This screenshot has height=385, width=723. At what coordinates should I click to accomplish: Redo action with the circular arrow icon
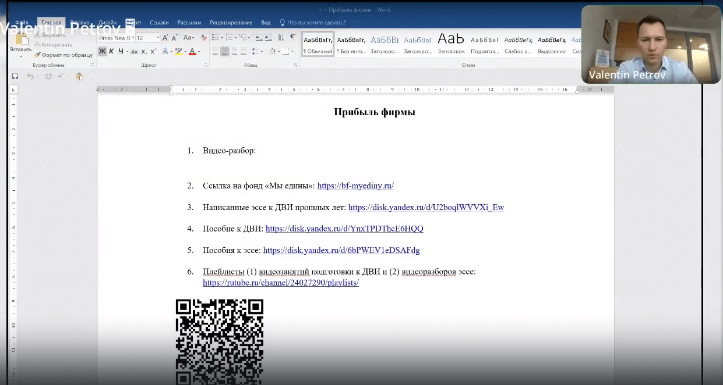(x=48, y=76)
